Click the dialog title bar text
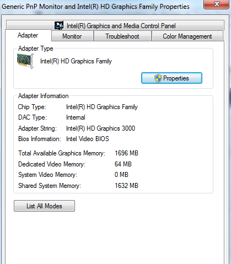This screenshot has width=231, height=264. click(x=95, y=7)
